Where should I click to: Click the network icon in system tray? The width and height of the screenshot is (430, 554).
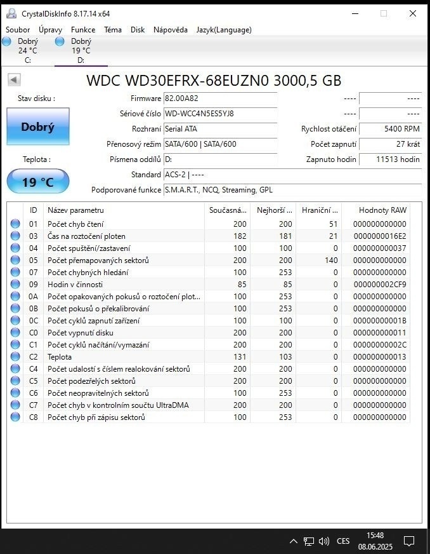tap(309, 541)
